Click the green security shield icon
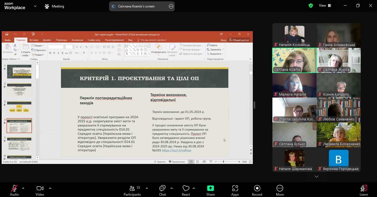 click(311, 6)
